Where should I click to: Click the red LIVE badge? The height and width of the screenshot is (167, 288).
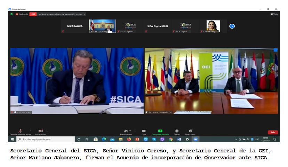[x=33, y=14]
